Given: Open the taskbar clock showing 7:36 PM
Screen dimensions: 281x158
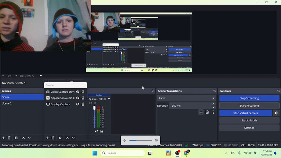Looking at the screenshot, I should (x=266, y=153).
